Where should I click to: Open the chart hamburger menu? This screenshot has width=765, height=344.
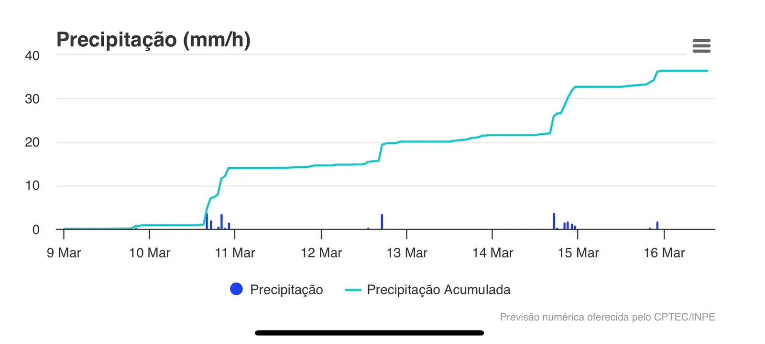701,46
